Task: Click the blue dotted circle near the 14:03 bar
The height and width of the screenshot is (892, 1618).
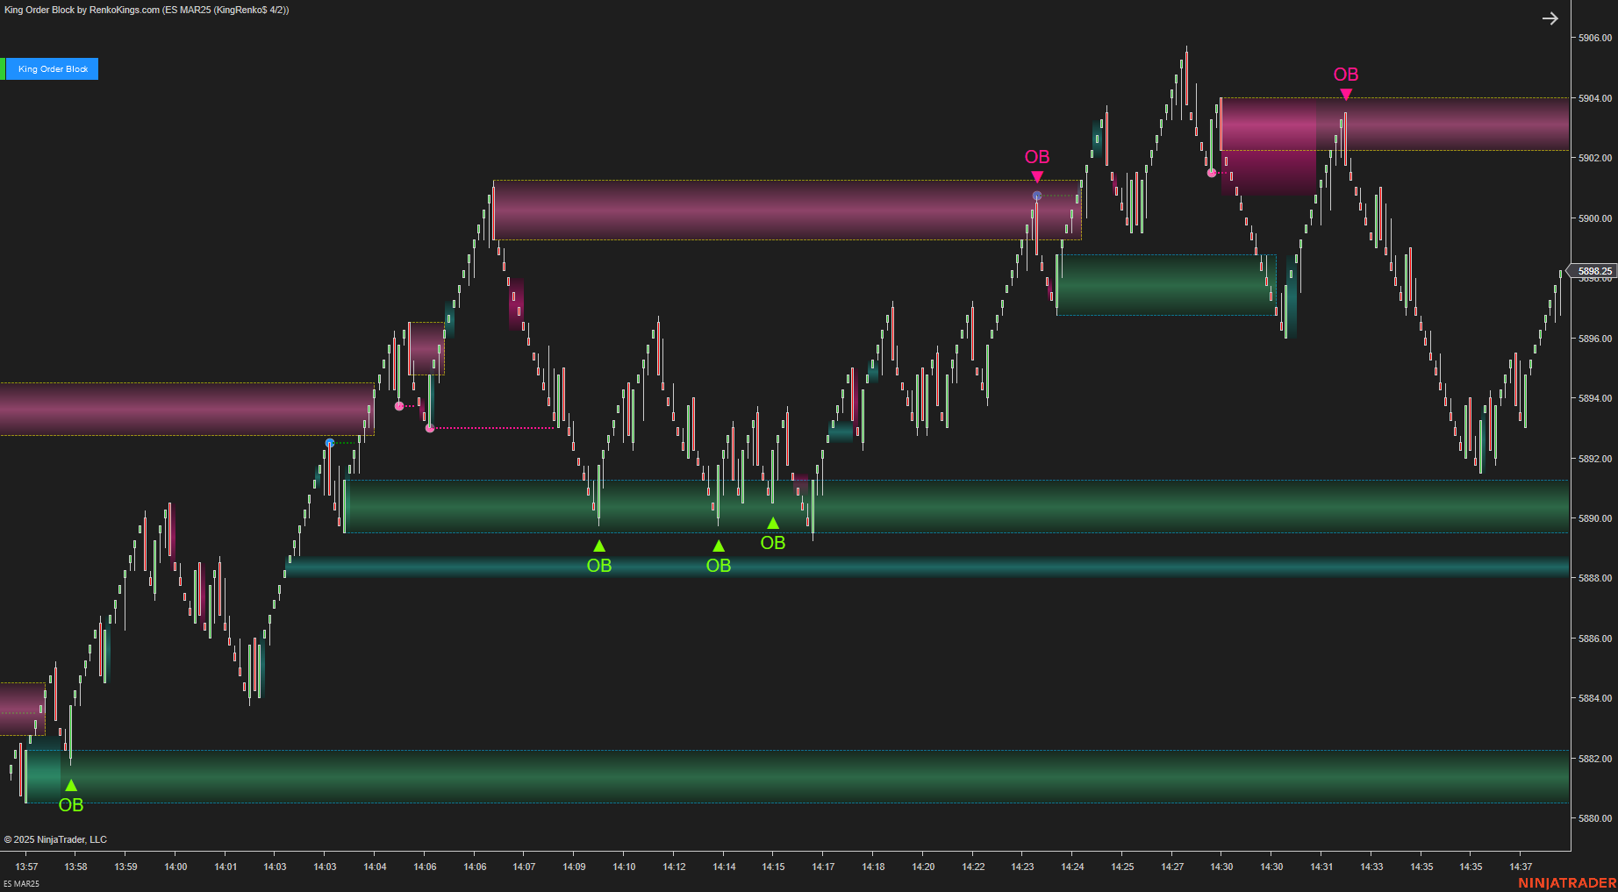Action: click(x=329, y=444)
